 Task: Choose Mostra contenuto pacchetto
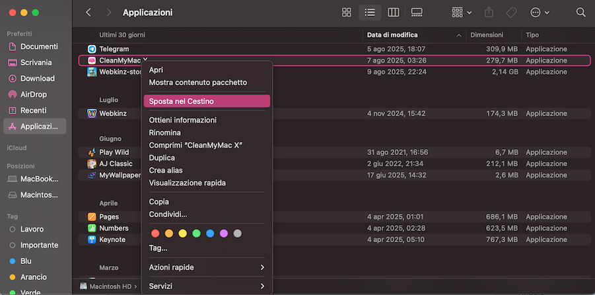[x=207, y=82]
